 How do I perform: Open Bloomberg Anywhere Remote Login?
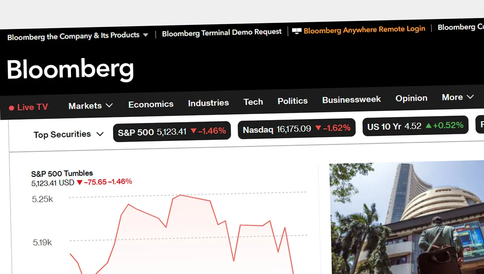364,29
